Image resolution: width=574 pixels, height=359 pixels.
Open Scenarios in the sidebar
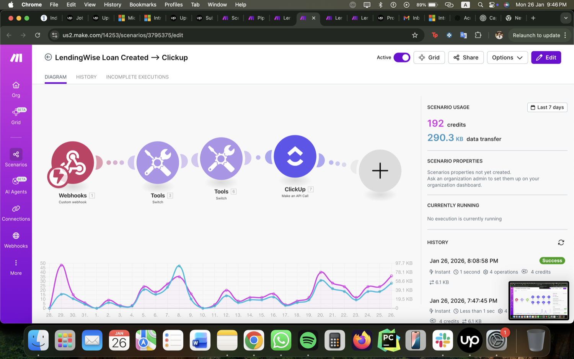pos(16,158)
